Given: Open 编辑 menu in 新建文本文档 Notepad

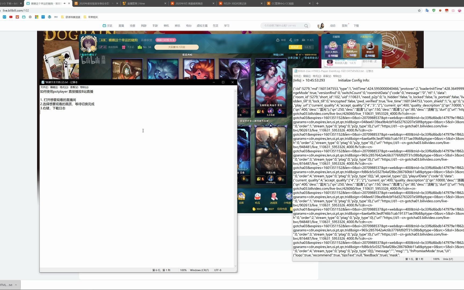Looking at the screenshot, I should pyautogui.click(x=54, y=87).
